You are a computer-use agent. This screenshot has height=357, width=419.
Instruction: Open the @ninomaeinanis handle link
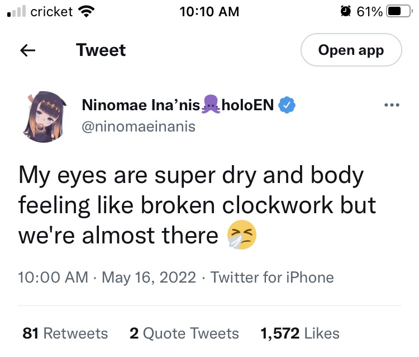pos(139,126)
